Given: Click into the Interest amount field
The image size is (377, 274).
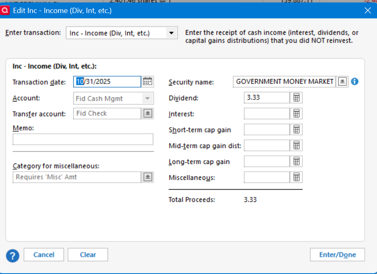Looking at the screenshot, I should [267, 113].
